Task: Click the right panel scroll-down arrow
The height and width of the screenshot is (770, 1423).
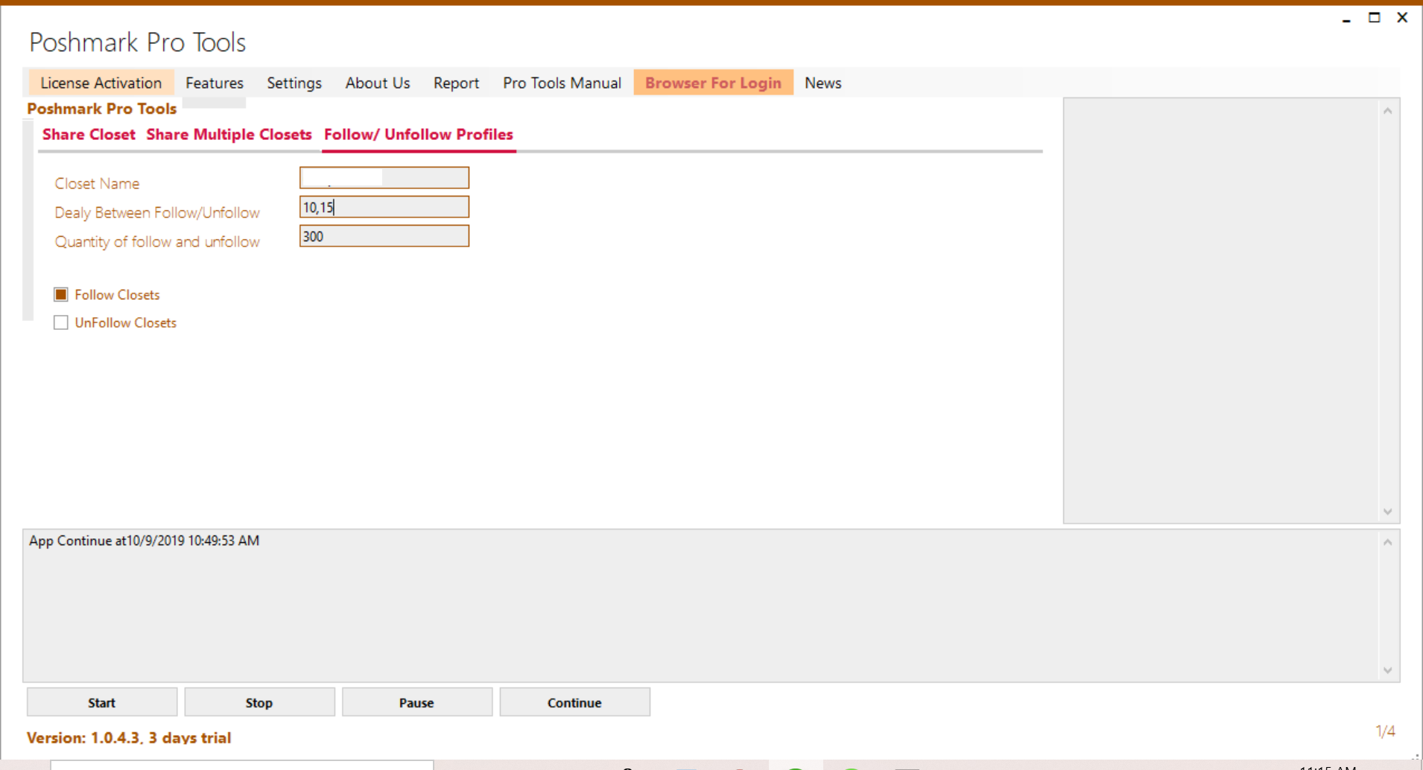Action: (1387, 512)
